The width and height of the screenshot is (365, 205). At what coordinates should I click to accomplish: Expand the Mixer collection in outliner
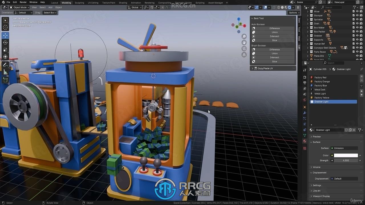coord(308,11)
